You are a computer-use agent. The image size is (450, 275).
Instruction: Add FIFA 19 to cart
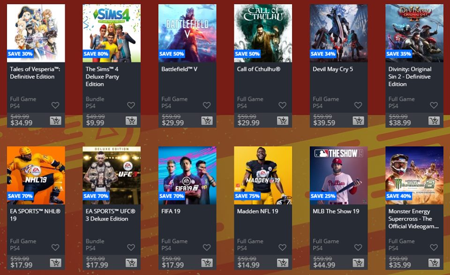pos(207,263)
